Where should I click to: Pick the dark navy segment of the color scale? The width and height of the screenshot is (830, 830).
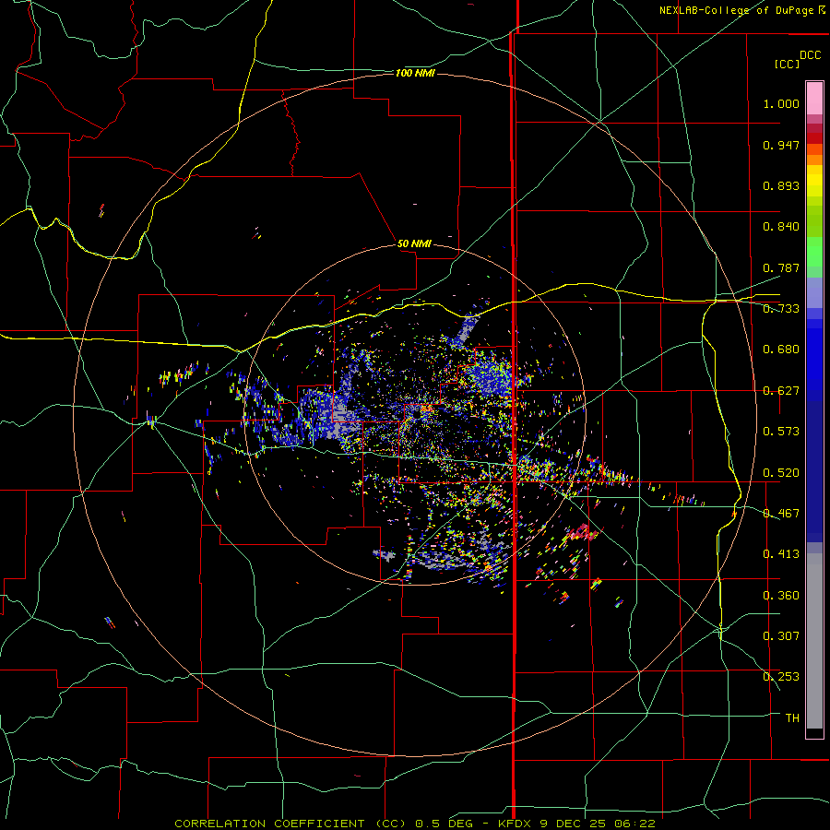[814, 471]
